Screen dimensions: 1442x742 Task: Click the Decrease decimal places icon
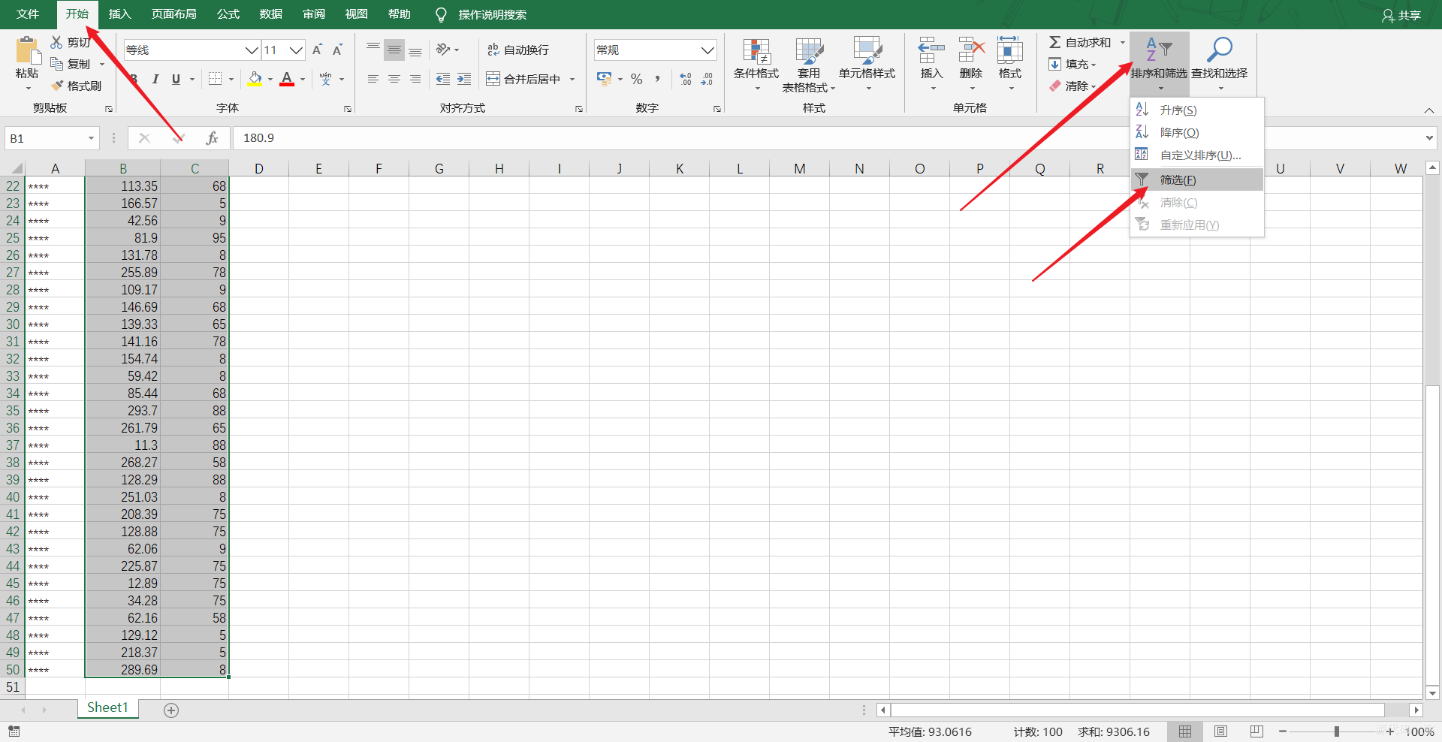click(x=707, y=79)
